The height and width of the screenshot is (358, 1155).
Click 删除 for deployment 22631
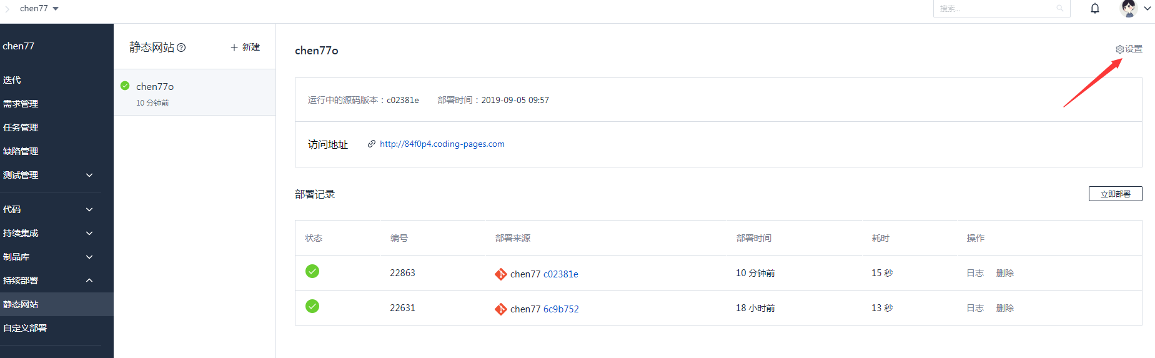tap(1005, 308)
